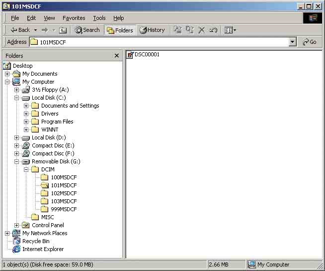
Task: Expand My Network Places node
Action: coord(7,233)
